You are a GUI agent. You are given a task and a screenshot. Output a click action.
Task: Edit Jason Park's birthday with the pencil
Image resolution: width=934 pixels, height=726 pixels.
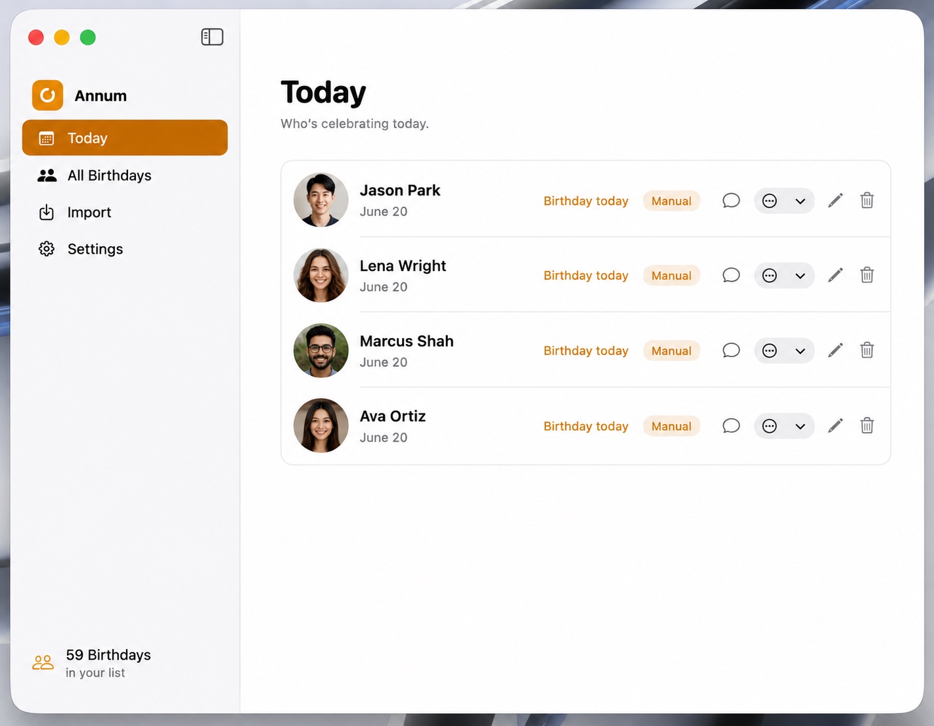click(835, 201)
